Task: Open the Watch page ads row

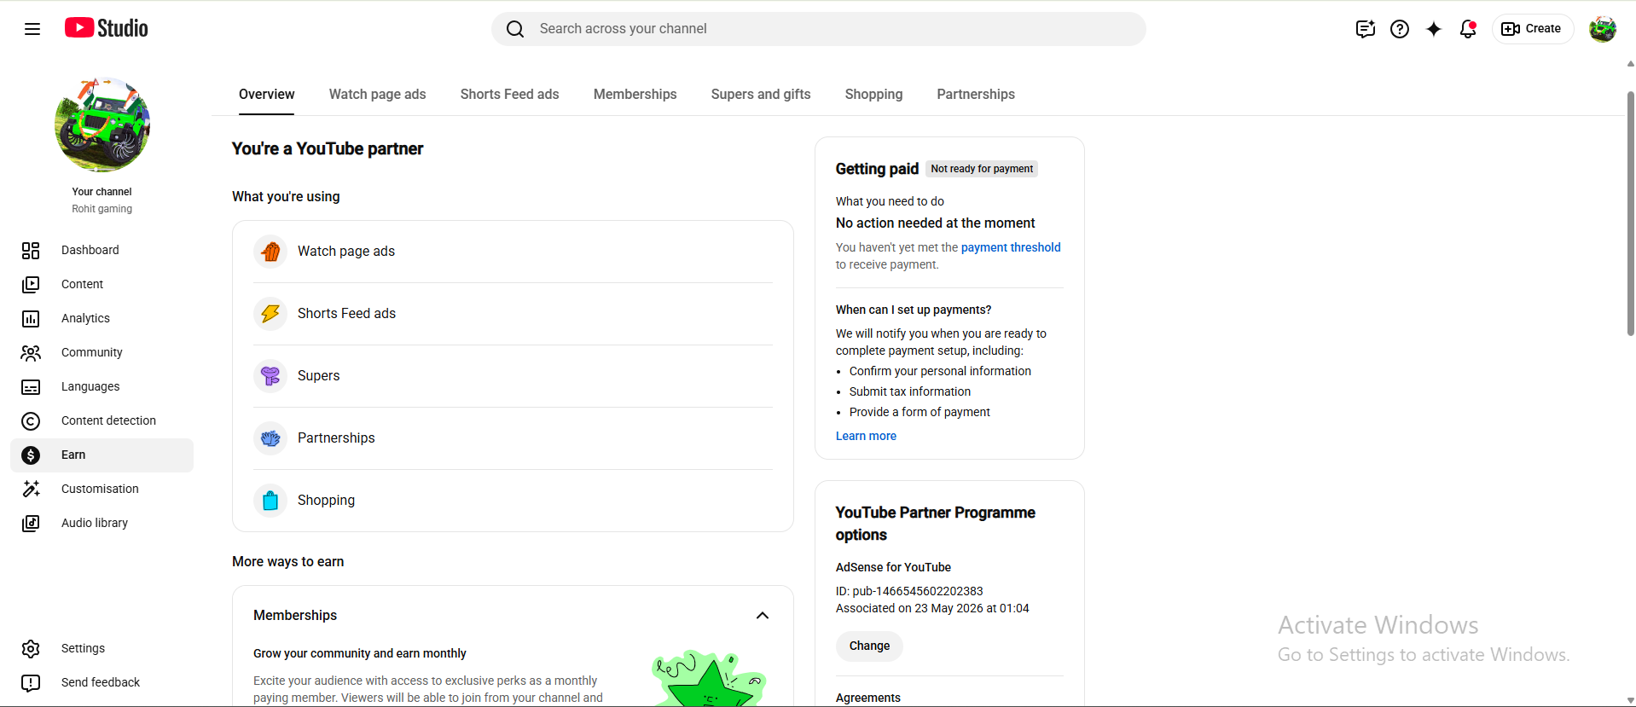Action: (x=513, y=252)
